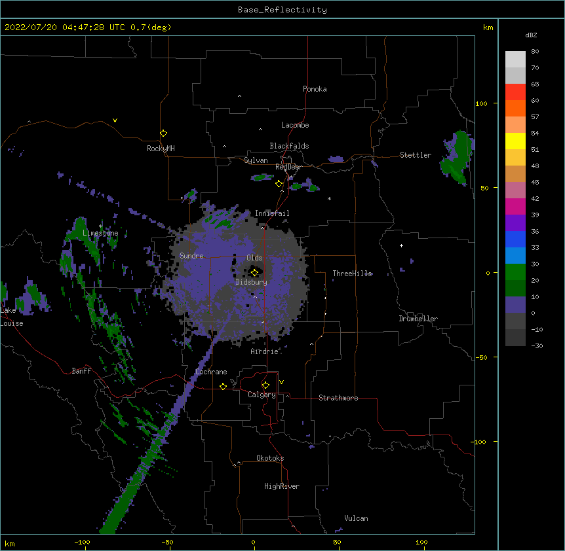Click the Sundre town label

(191, 256)
